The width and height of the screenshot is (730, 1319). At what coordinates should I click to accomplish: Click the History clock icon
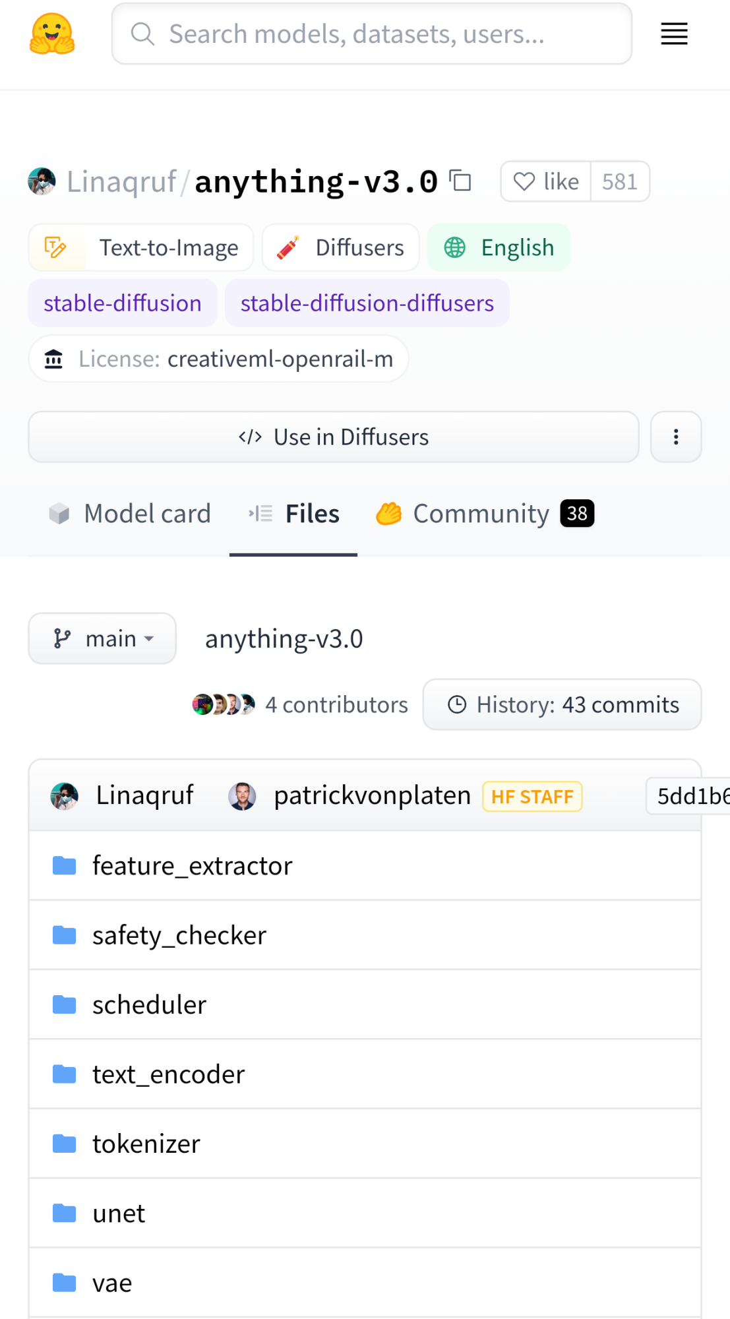[x=457, y=704]
